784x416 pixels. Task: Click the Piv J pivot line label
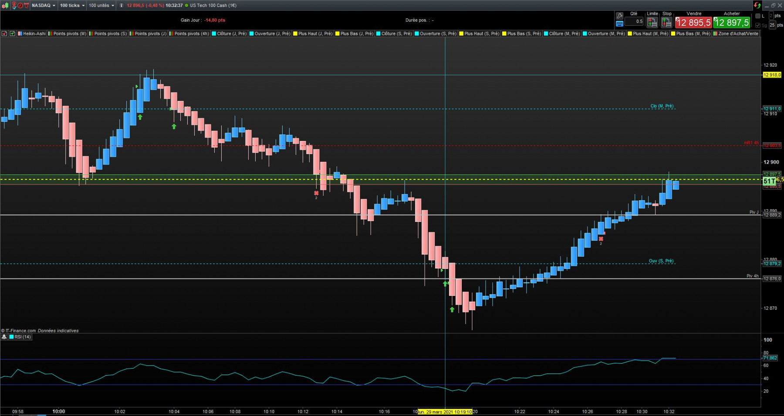click(x=754, y=212)
